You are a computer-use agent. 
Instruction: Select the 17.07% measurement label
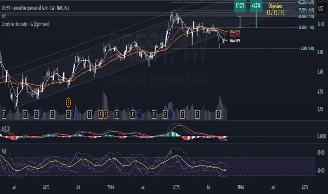(240, 6)
